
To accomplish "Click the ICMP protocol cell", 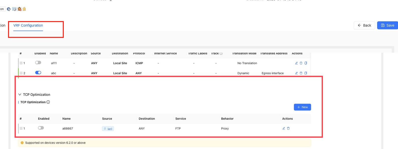I will pyautogui.click(x=139, y=63).
